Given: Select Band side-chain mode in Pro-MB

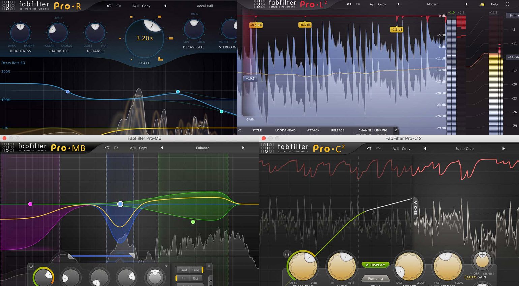Looking at the screenshot, I should tap(183, 270).
